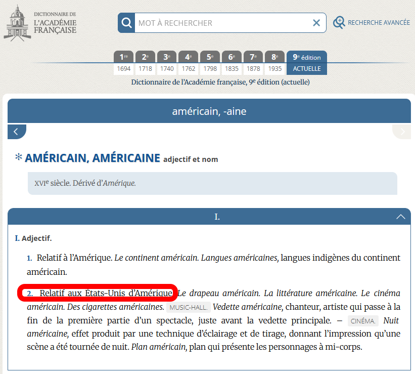The height and width of the screenshot is (374, 415).
Task: Switch to the 7e edition (1878) tab
Action: (253, 63)
